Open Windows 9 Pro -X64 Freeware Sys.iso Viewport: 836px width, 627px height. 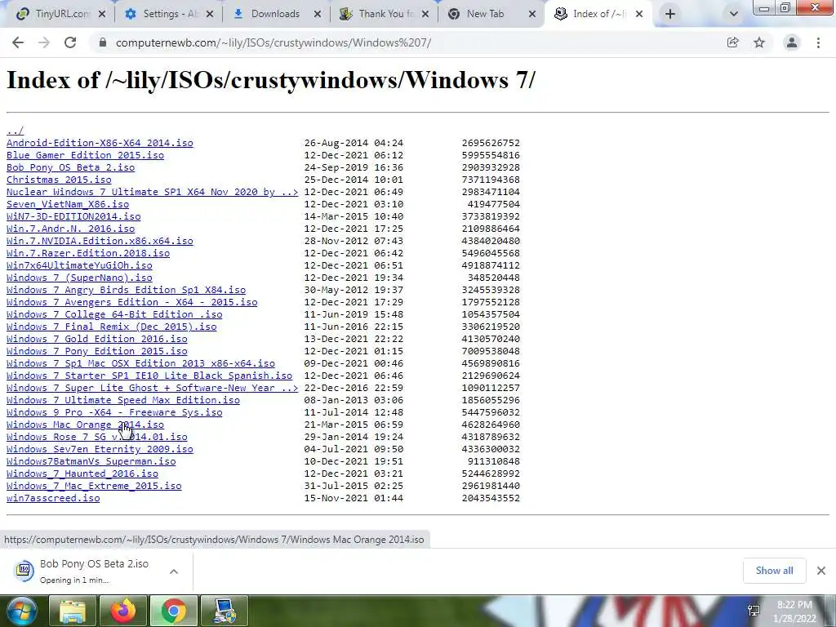coord(114,412)
